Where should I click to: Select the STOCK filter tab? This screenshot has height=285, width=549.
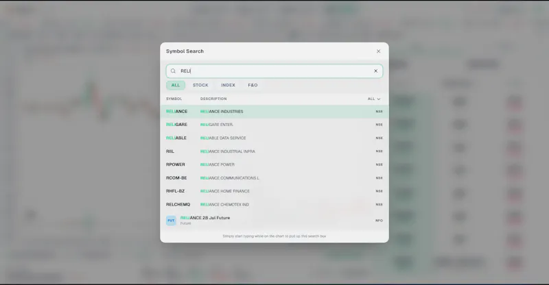[200, 85]
